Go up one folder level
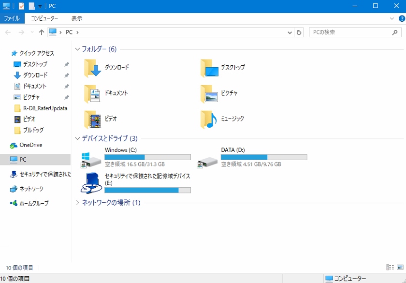Screen dimensions: 406x283 (x=42, y=32)
